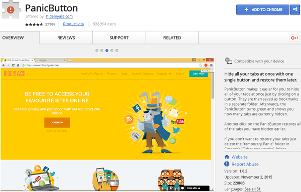Screen dimensions: 301x192
Task: Click the house icon beside Website
Action: 227,157
